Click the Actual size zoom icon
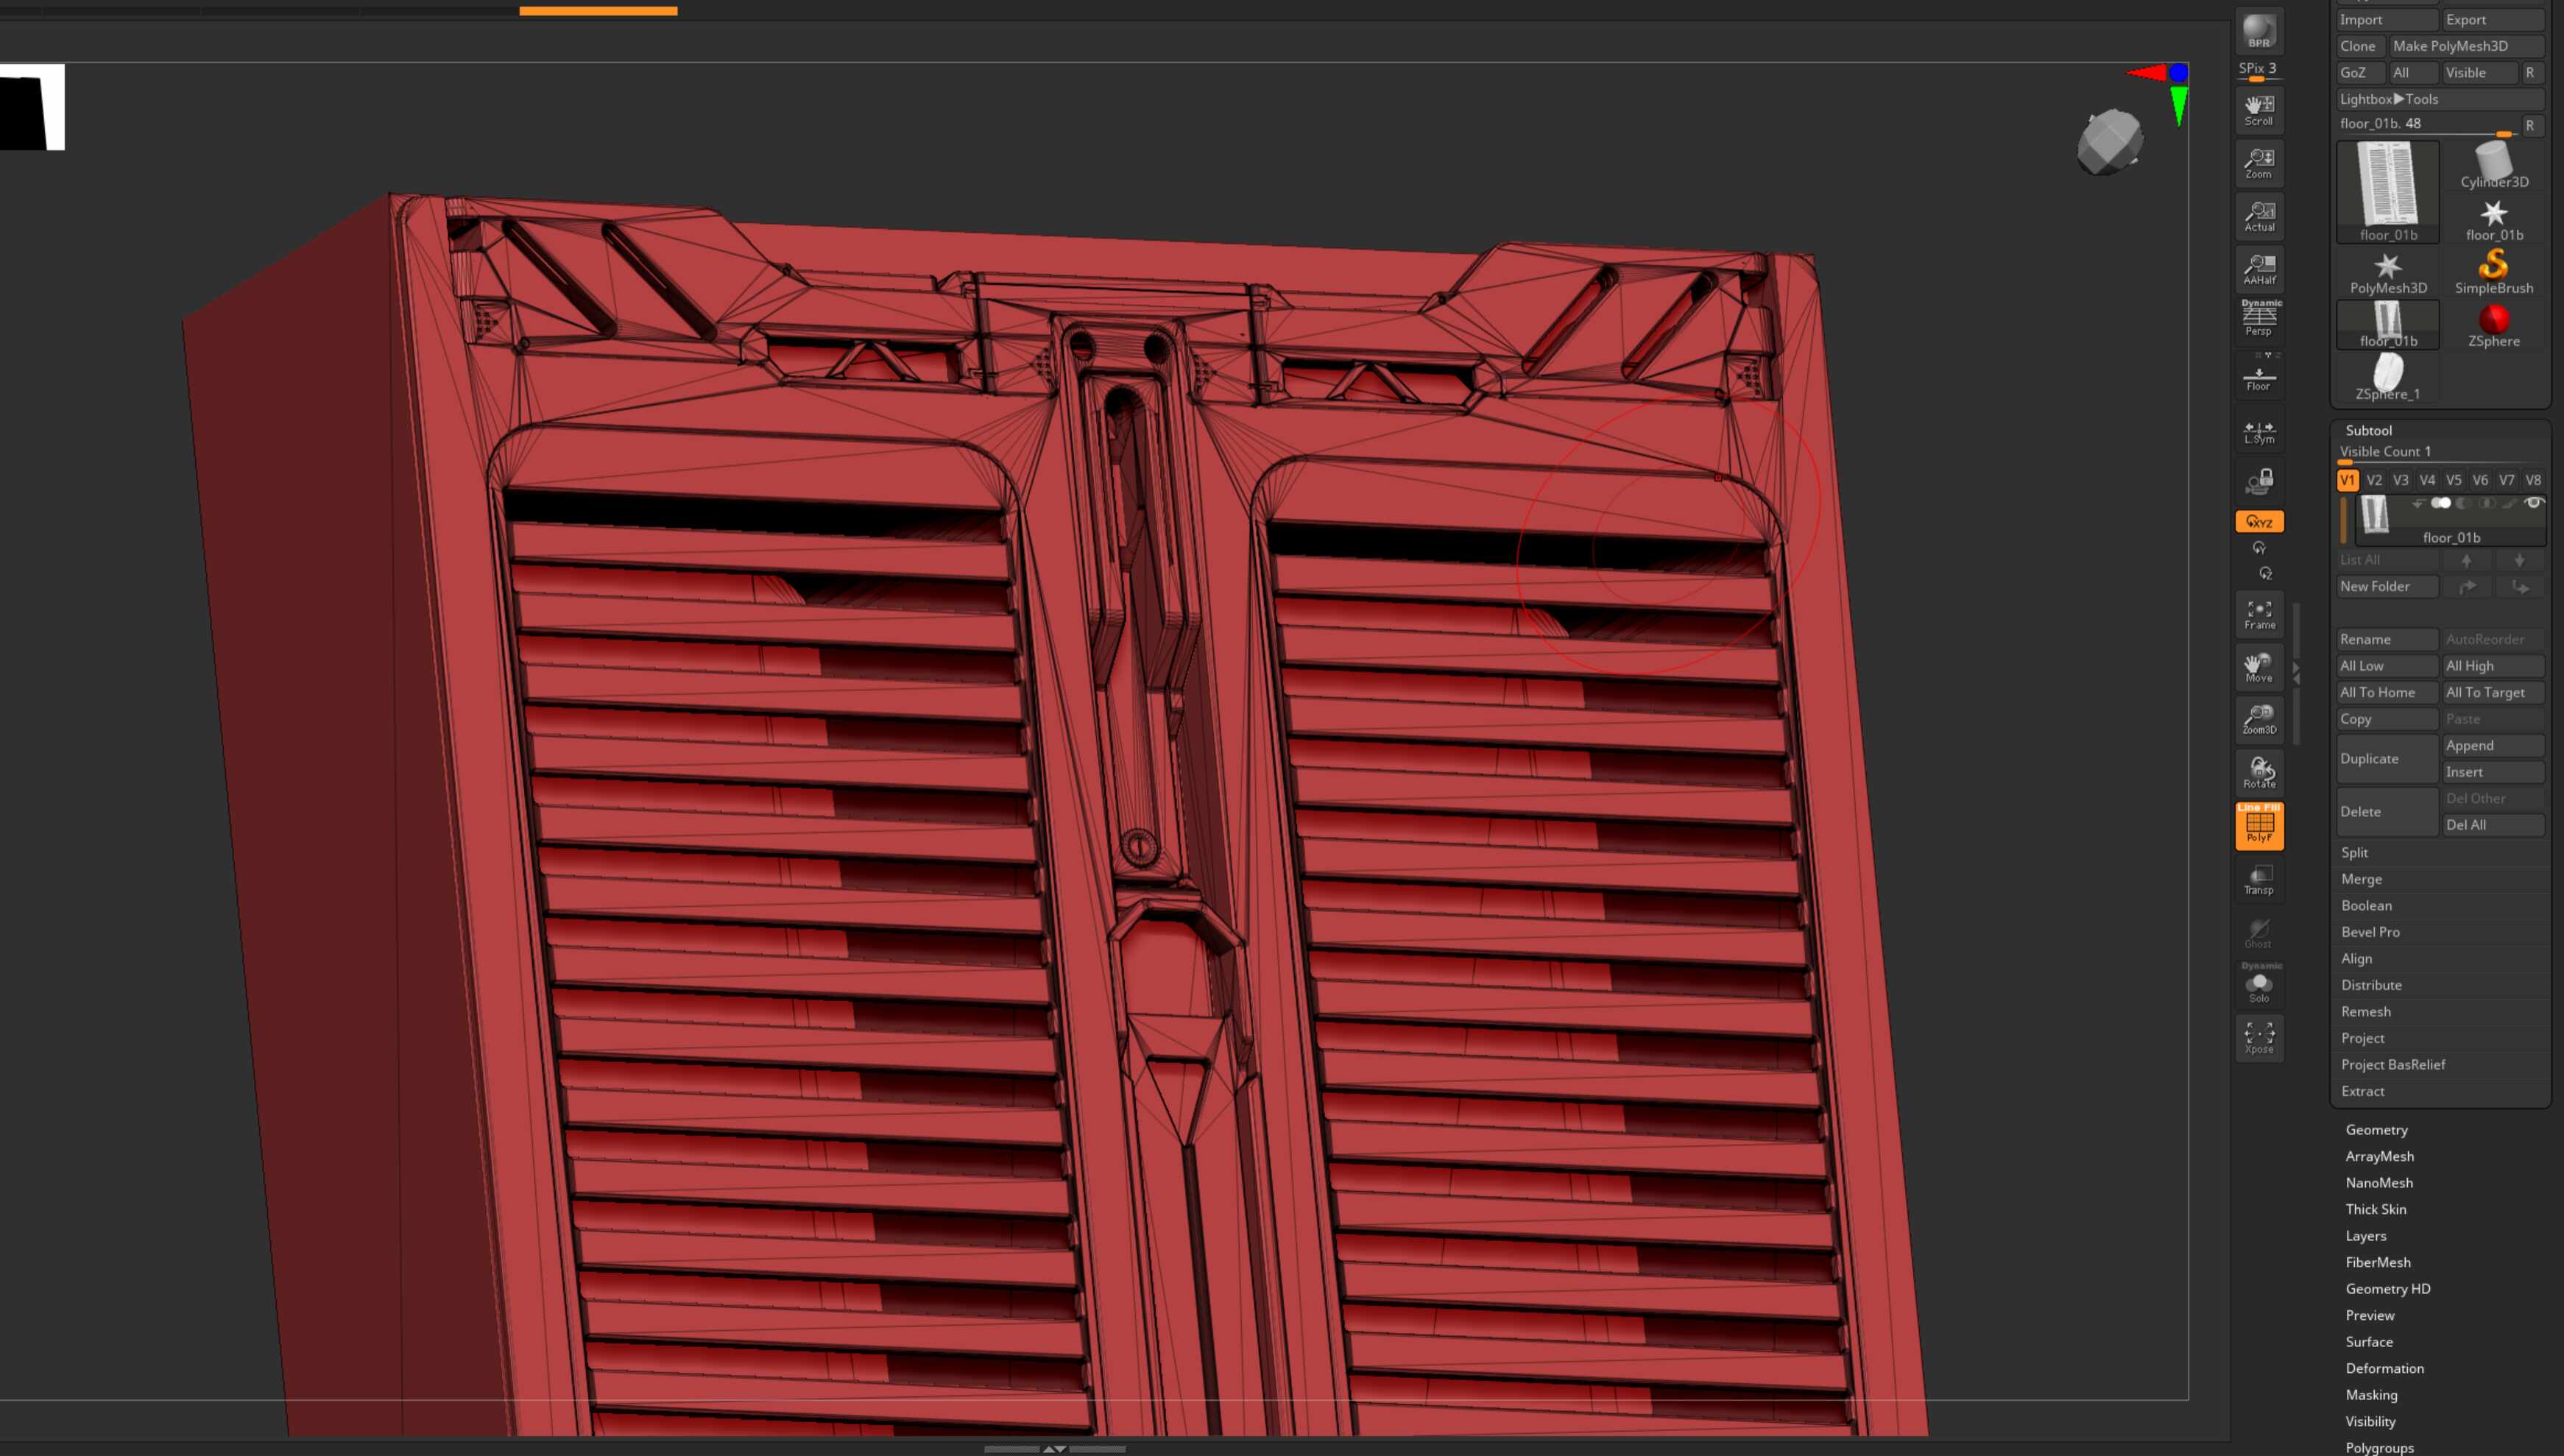This screenshot has width=2564, height=1456. pyautogui.click(x=2258, y=215)
